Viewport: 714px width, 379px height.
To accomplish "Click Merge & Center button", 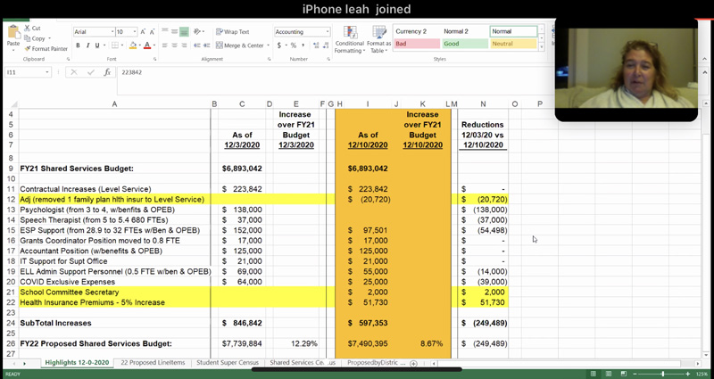I will click(240, 45).
